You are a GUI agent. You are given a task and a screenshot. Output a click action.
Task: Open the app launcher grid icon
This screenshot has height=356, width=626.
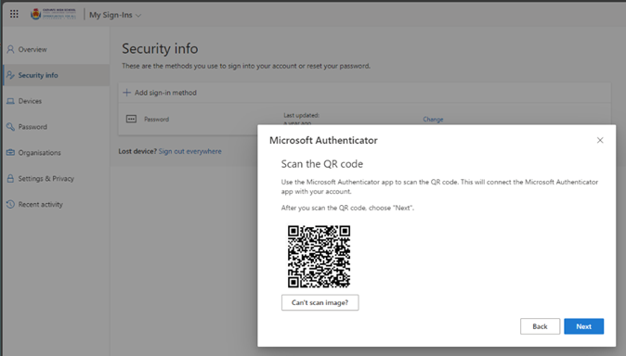[14, 14]
